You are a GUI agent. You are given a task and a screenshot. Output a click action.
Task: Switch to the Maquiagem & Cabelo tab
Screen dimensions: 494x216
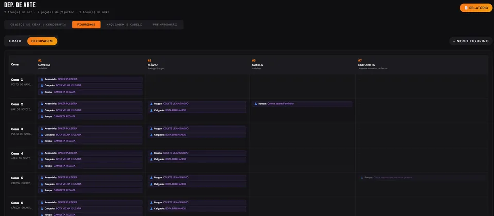click(124, 25)
